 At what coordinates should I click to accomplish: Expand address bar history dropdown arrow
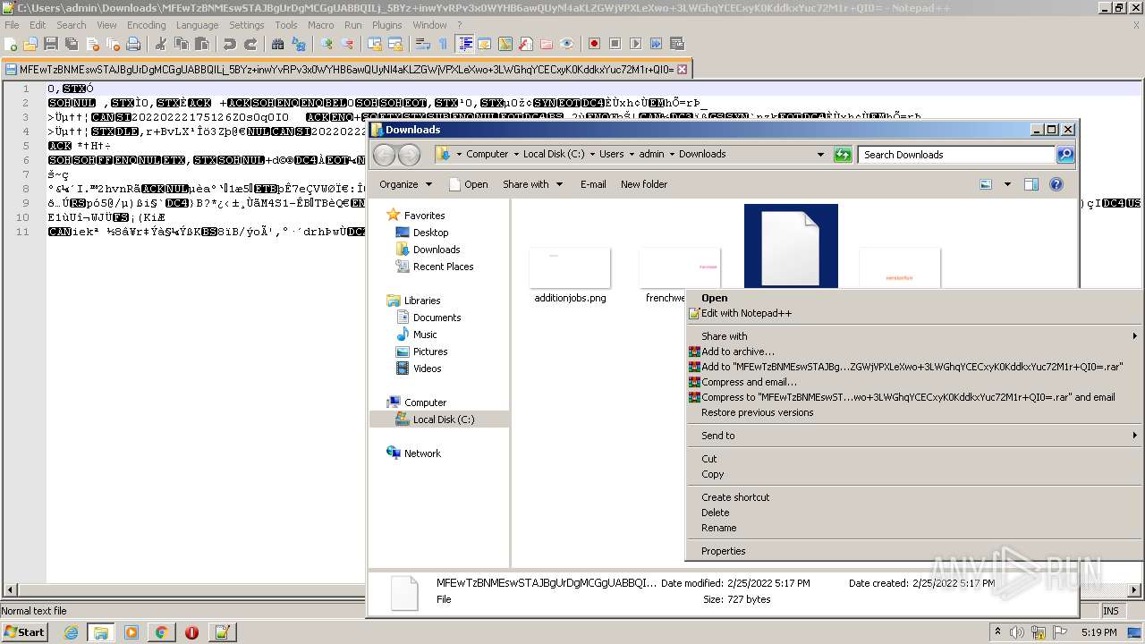tap(820, 155)
